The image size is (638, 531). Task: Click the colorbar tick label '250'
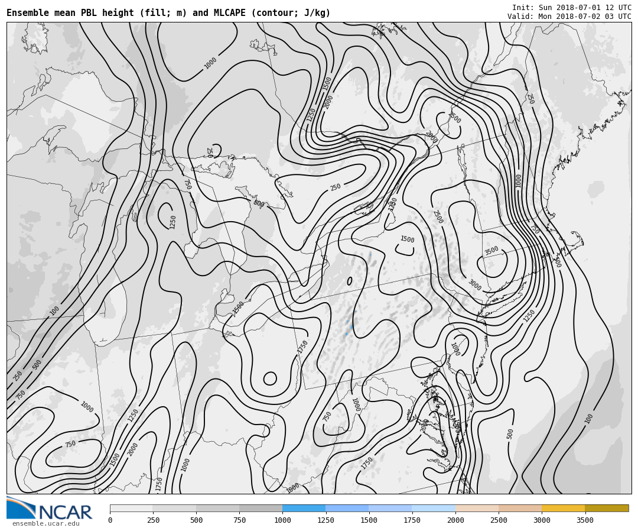(x=153, y=520)
